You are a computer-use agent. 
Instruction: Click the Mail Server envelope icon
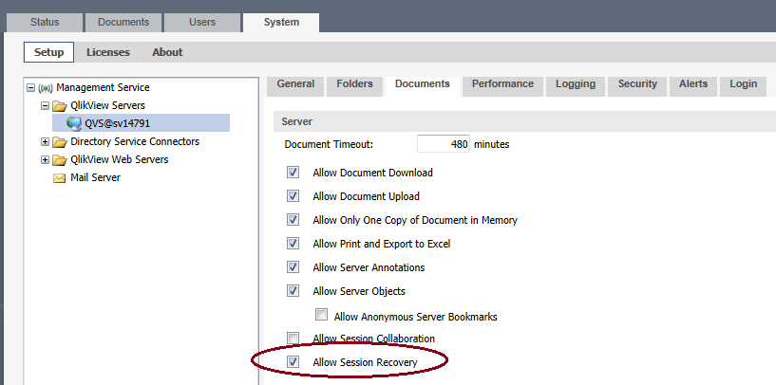point(59,178)
